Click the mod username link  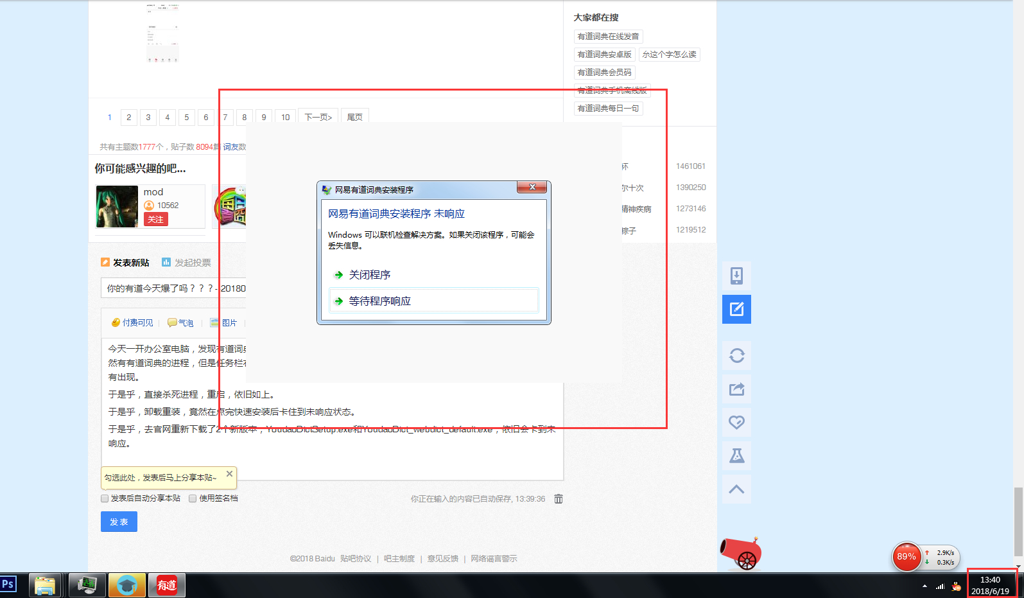[153, 192]
